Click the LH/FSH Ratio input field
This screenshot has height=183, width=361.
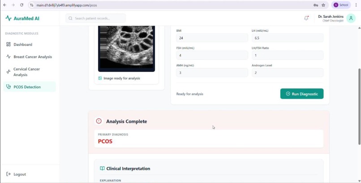[x=288, y=55]
